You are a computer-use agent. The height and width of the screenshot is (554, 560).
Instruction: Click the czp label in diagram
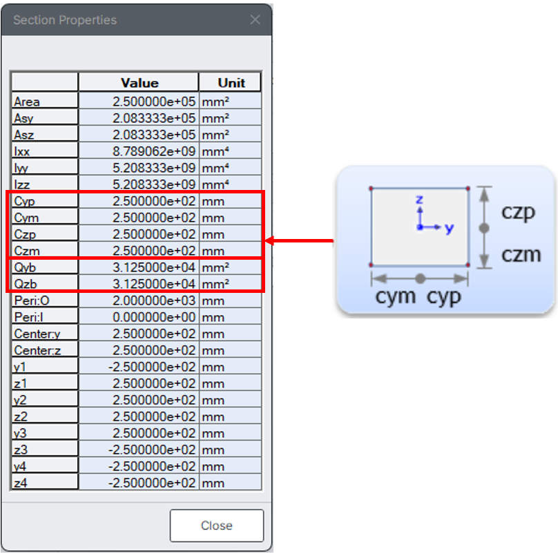(518, 212)
